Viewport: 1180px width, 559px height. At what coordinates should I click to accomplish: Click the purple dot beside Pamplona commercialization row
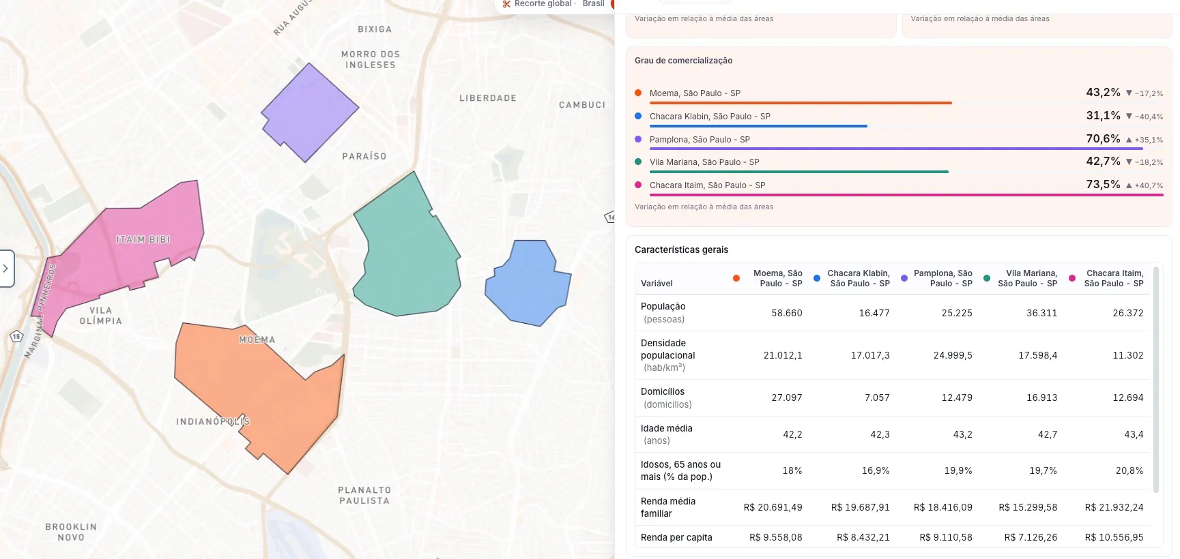click(x=638, y=139)
